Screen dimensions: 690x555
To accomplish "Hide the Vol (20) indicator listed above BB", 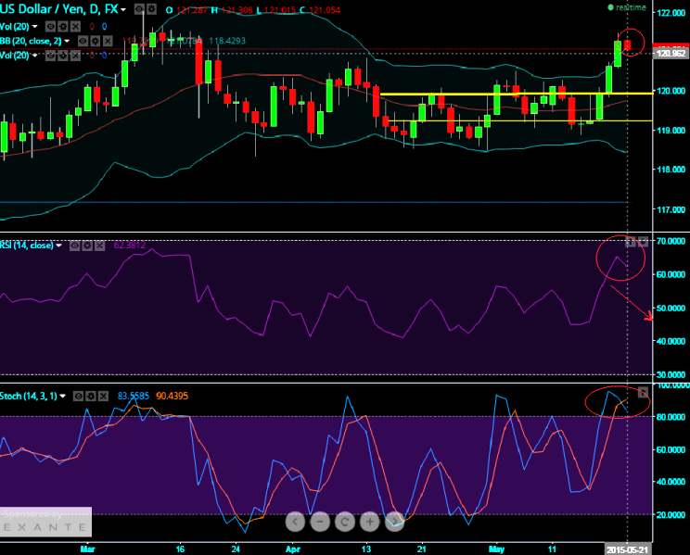I will coord(51,27).
